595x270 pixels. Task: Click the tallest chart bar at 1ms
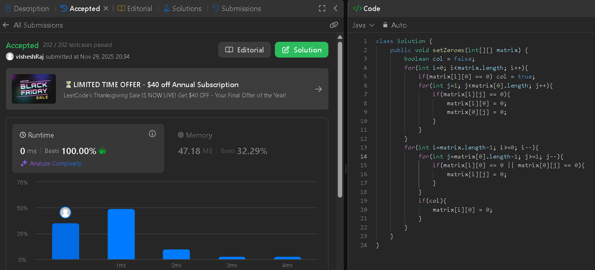click(x=121, y=234)
